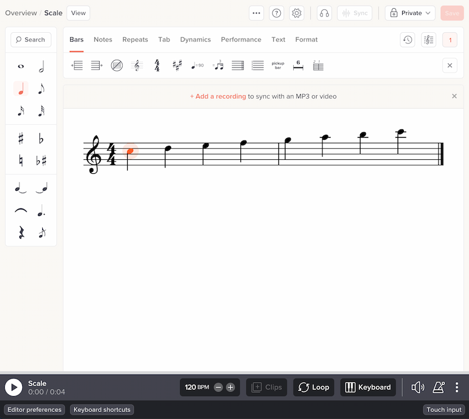Open the instruments mixer panel

(428, 39)
